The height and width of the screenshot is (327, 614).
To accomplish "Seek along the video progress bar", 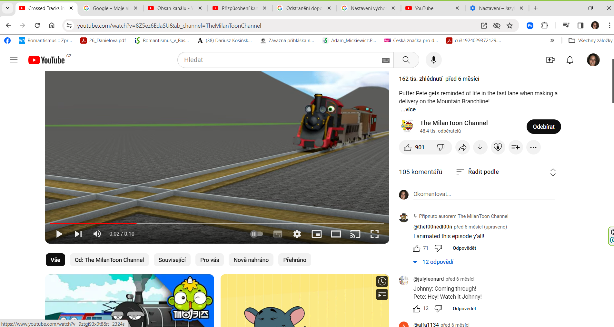I will (217, 223).
